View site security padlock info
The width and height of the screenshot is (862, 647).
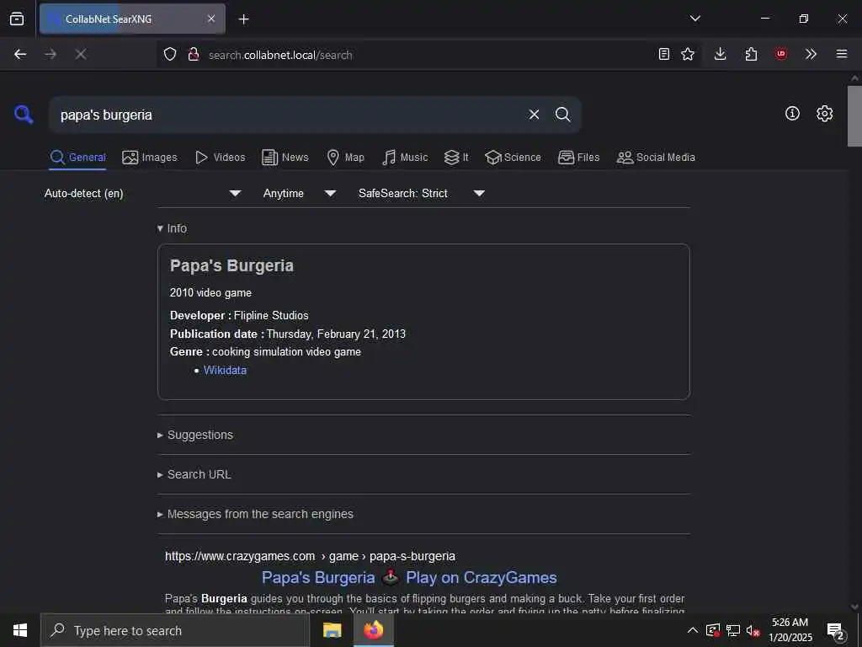pyautogui.click(x=194, y=55)
